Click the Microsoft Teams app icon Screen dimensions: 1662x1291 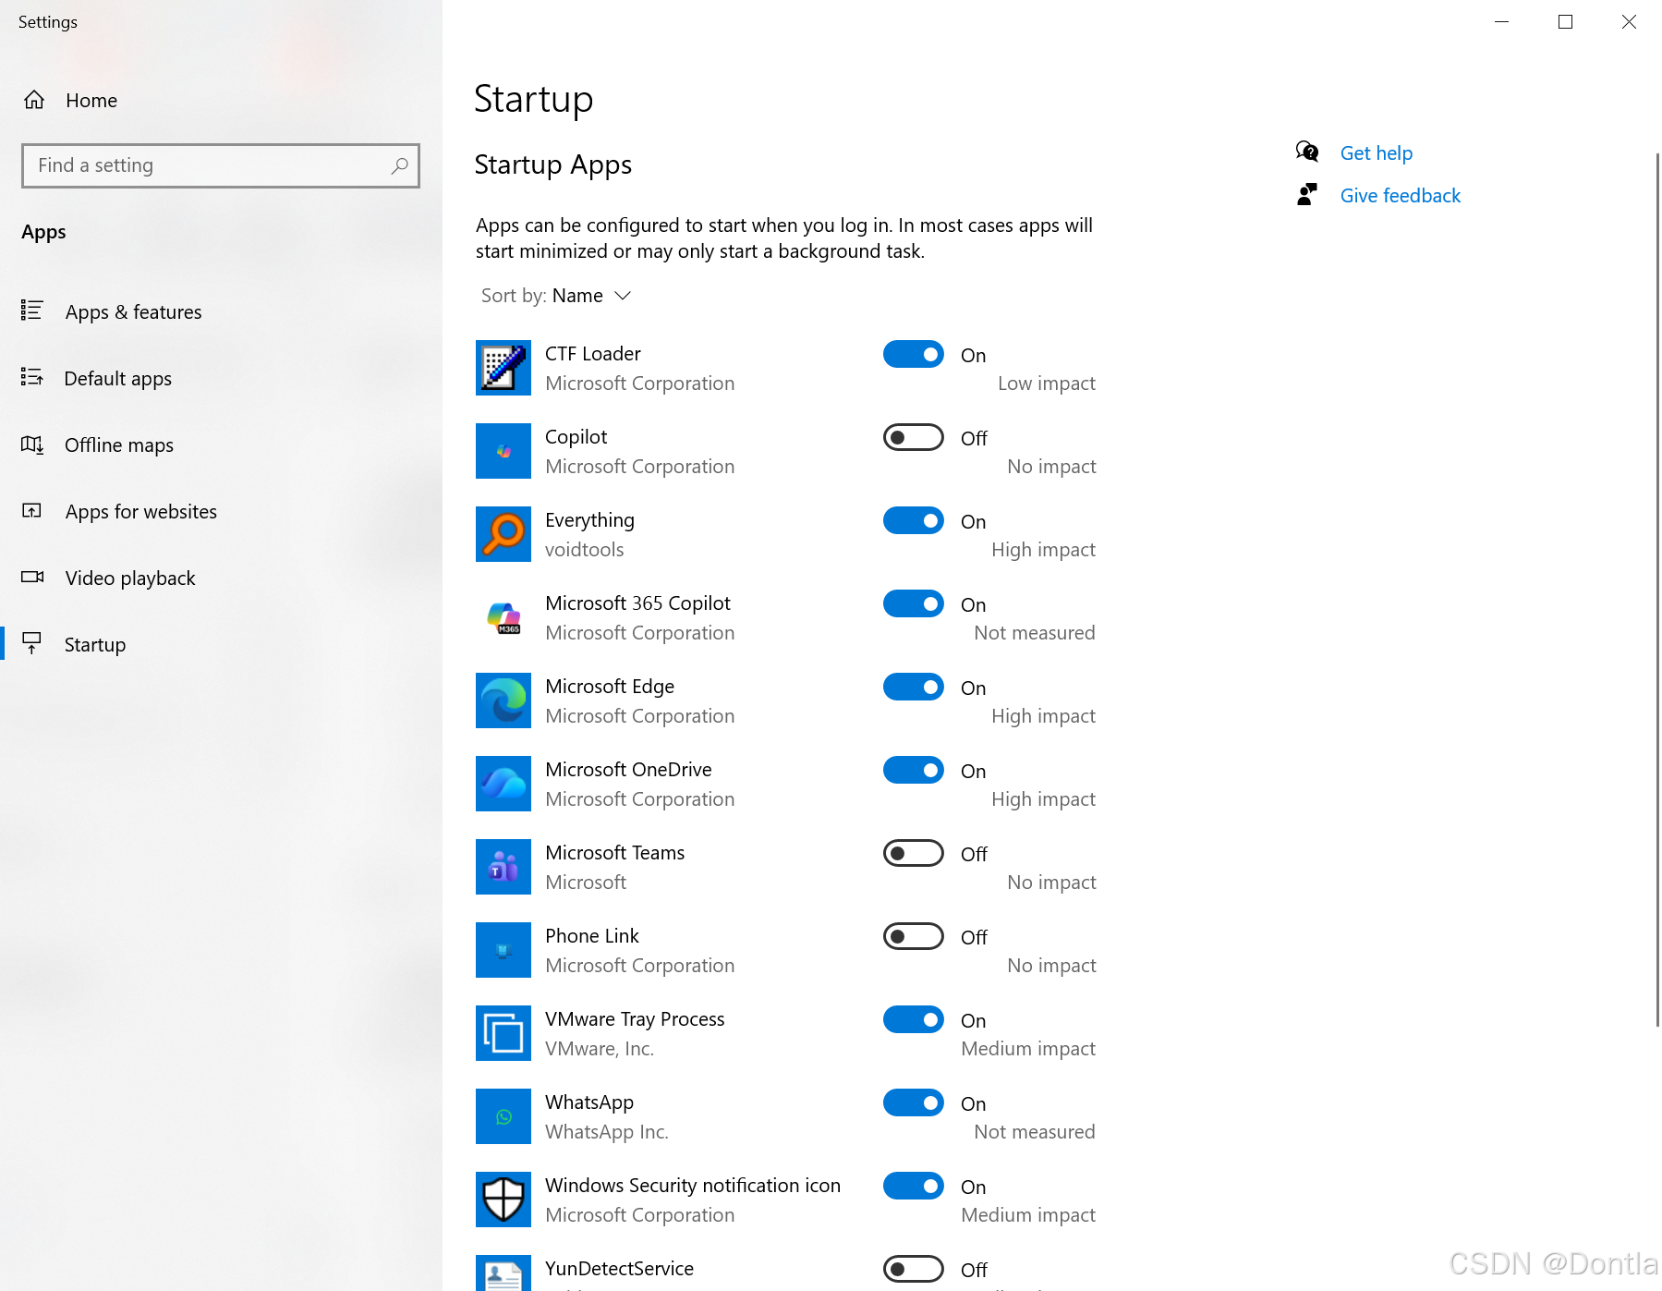[503, 867]
